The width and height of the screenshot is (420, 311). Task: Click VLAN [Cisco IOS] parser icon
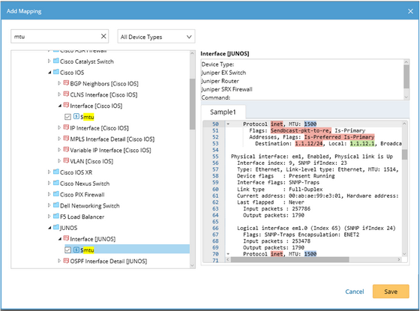[x=66, y=160]
